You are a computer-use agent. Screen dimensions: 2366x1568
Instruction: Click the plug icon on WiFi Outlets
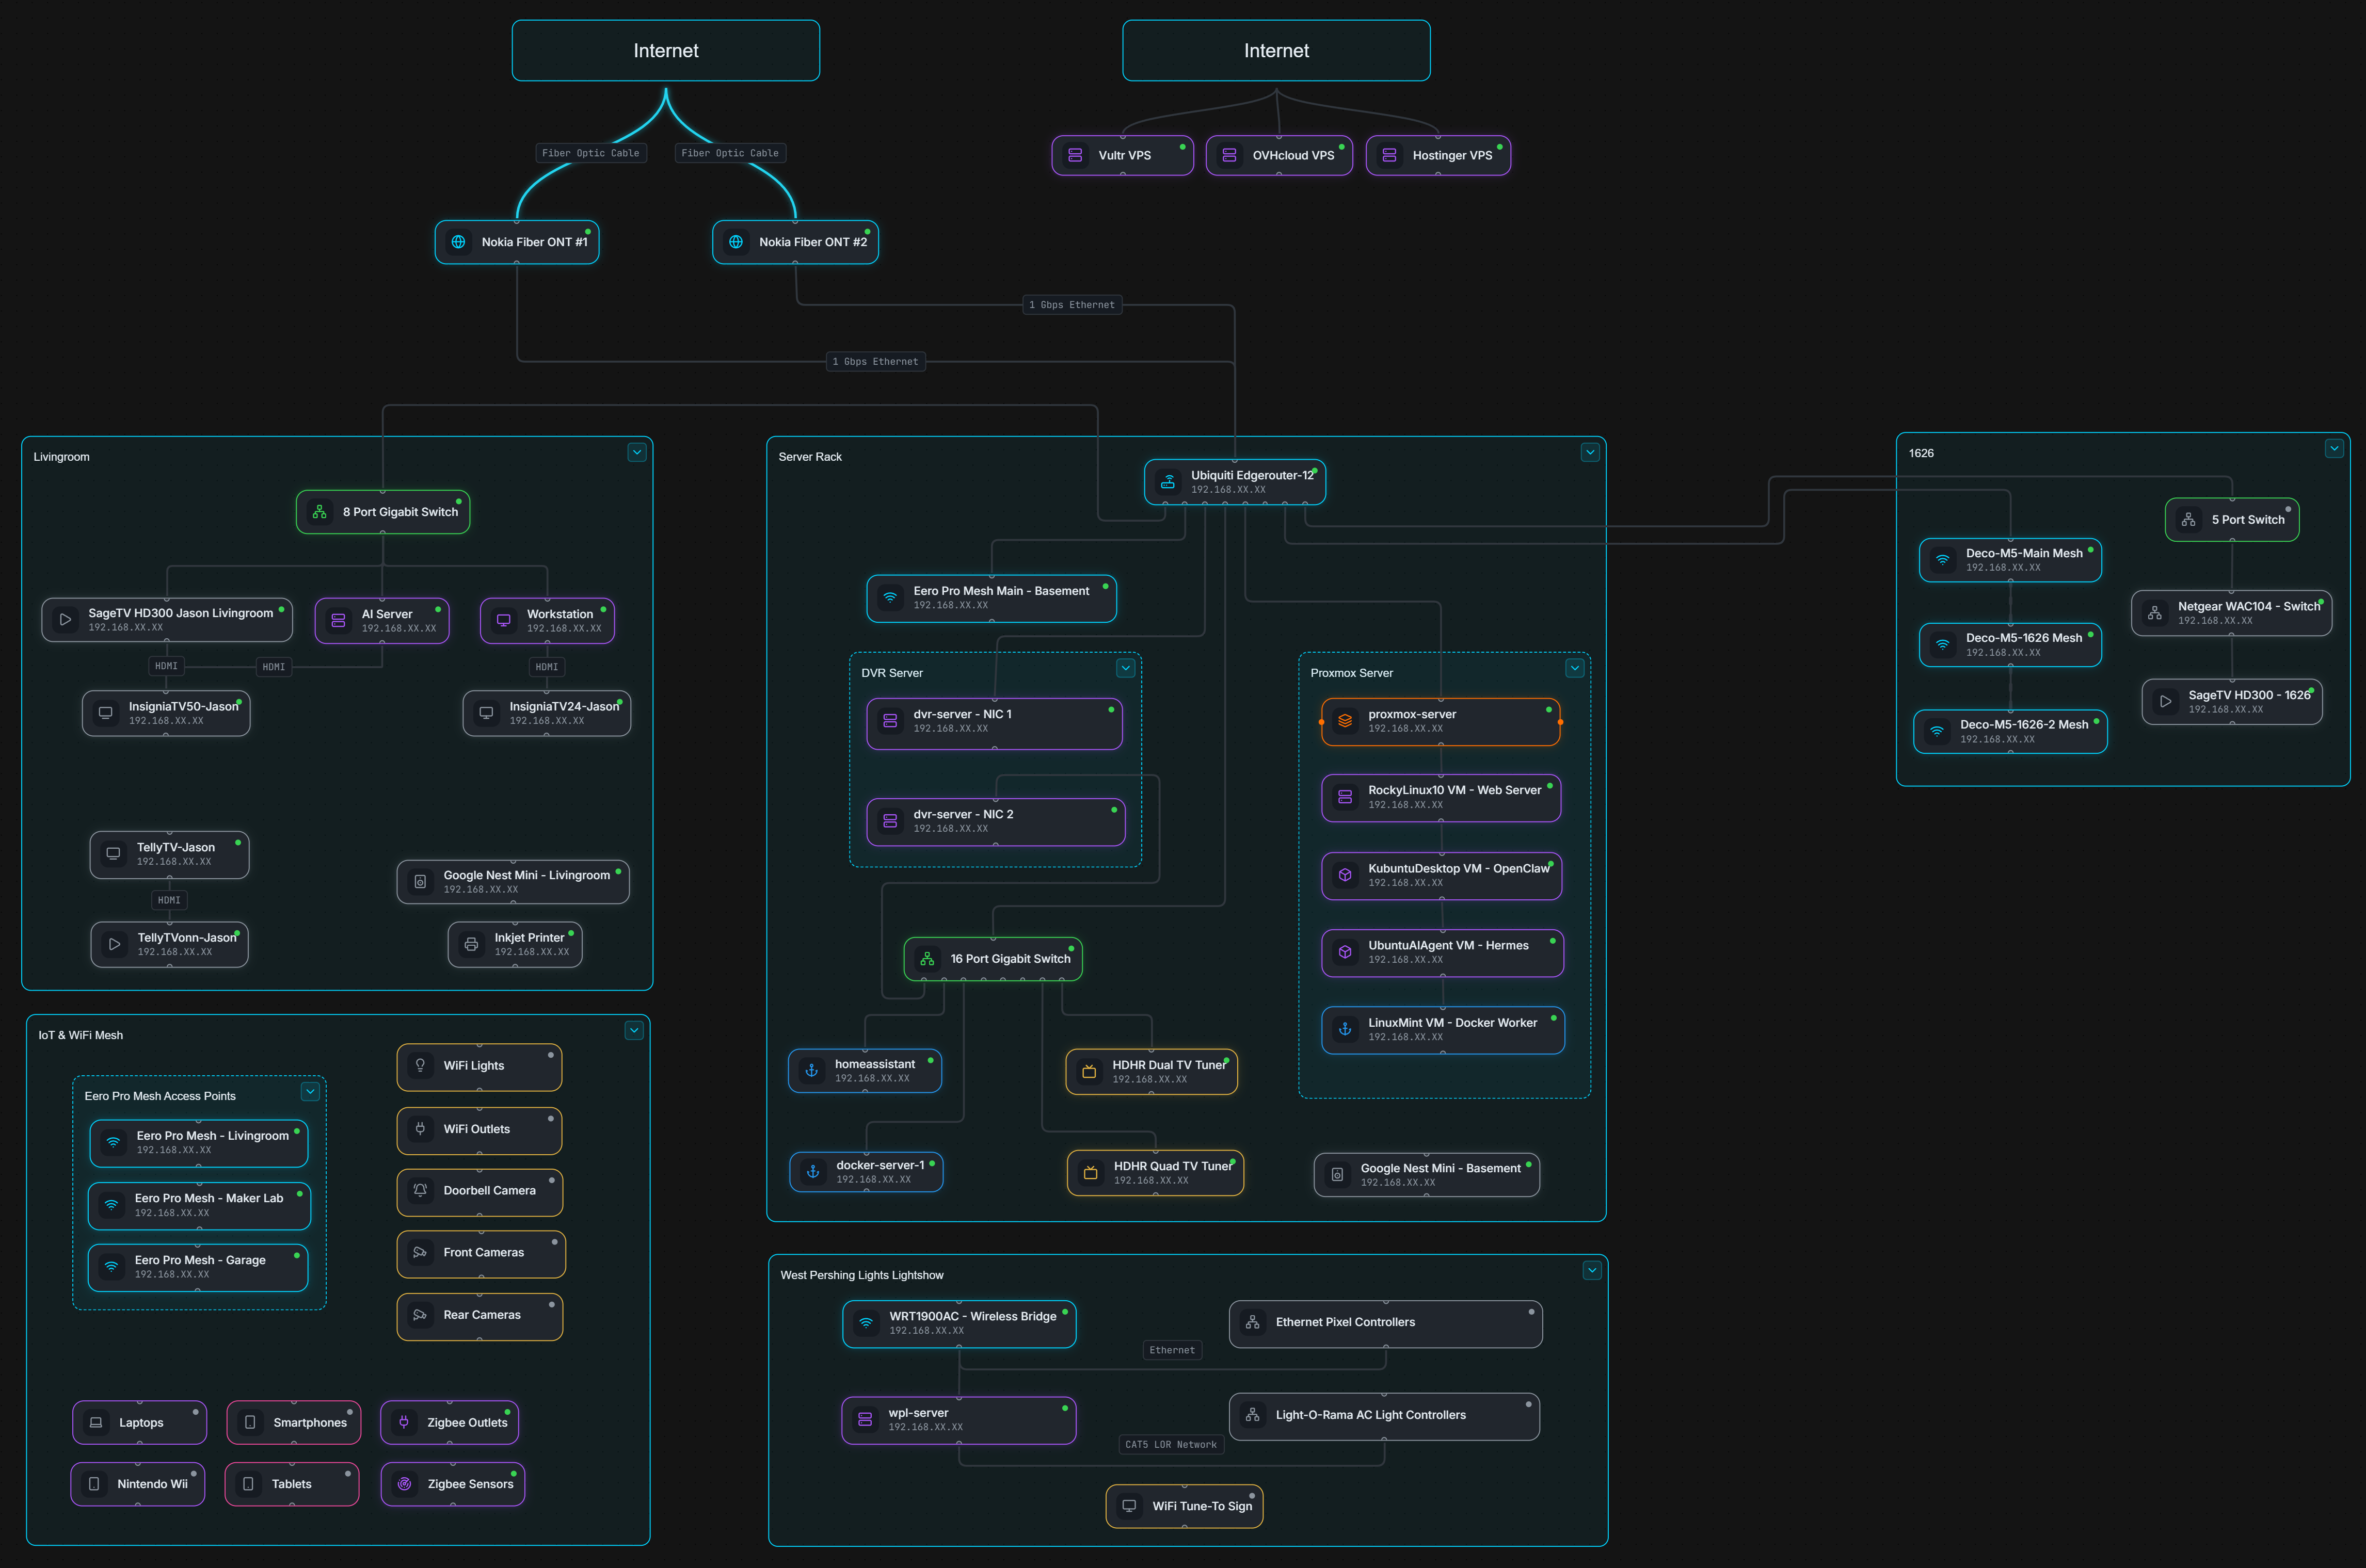pos(420,1129)
